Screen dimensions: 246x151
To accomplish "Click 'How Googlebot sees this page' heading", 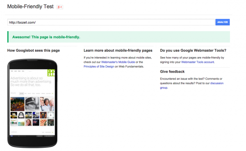I will coord(34,50).
